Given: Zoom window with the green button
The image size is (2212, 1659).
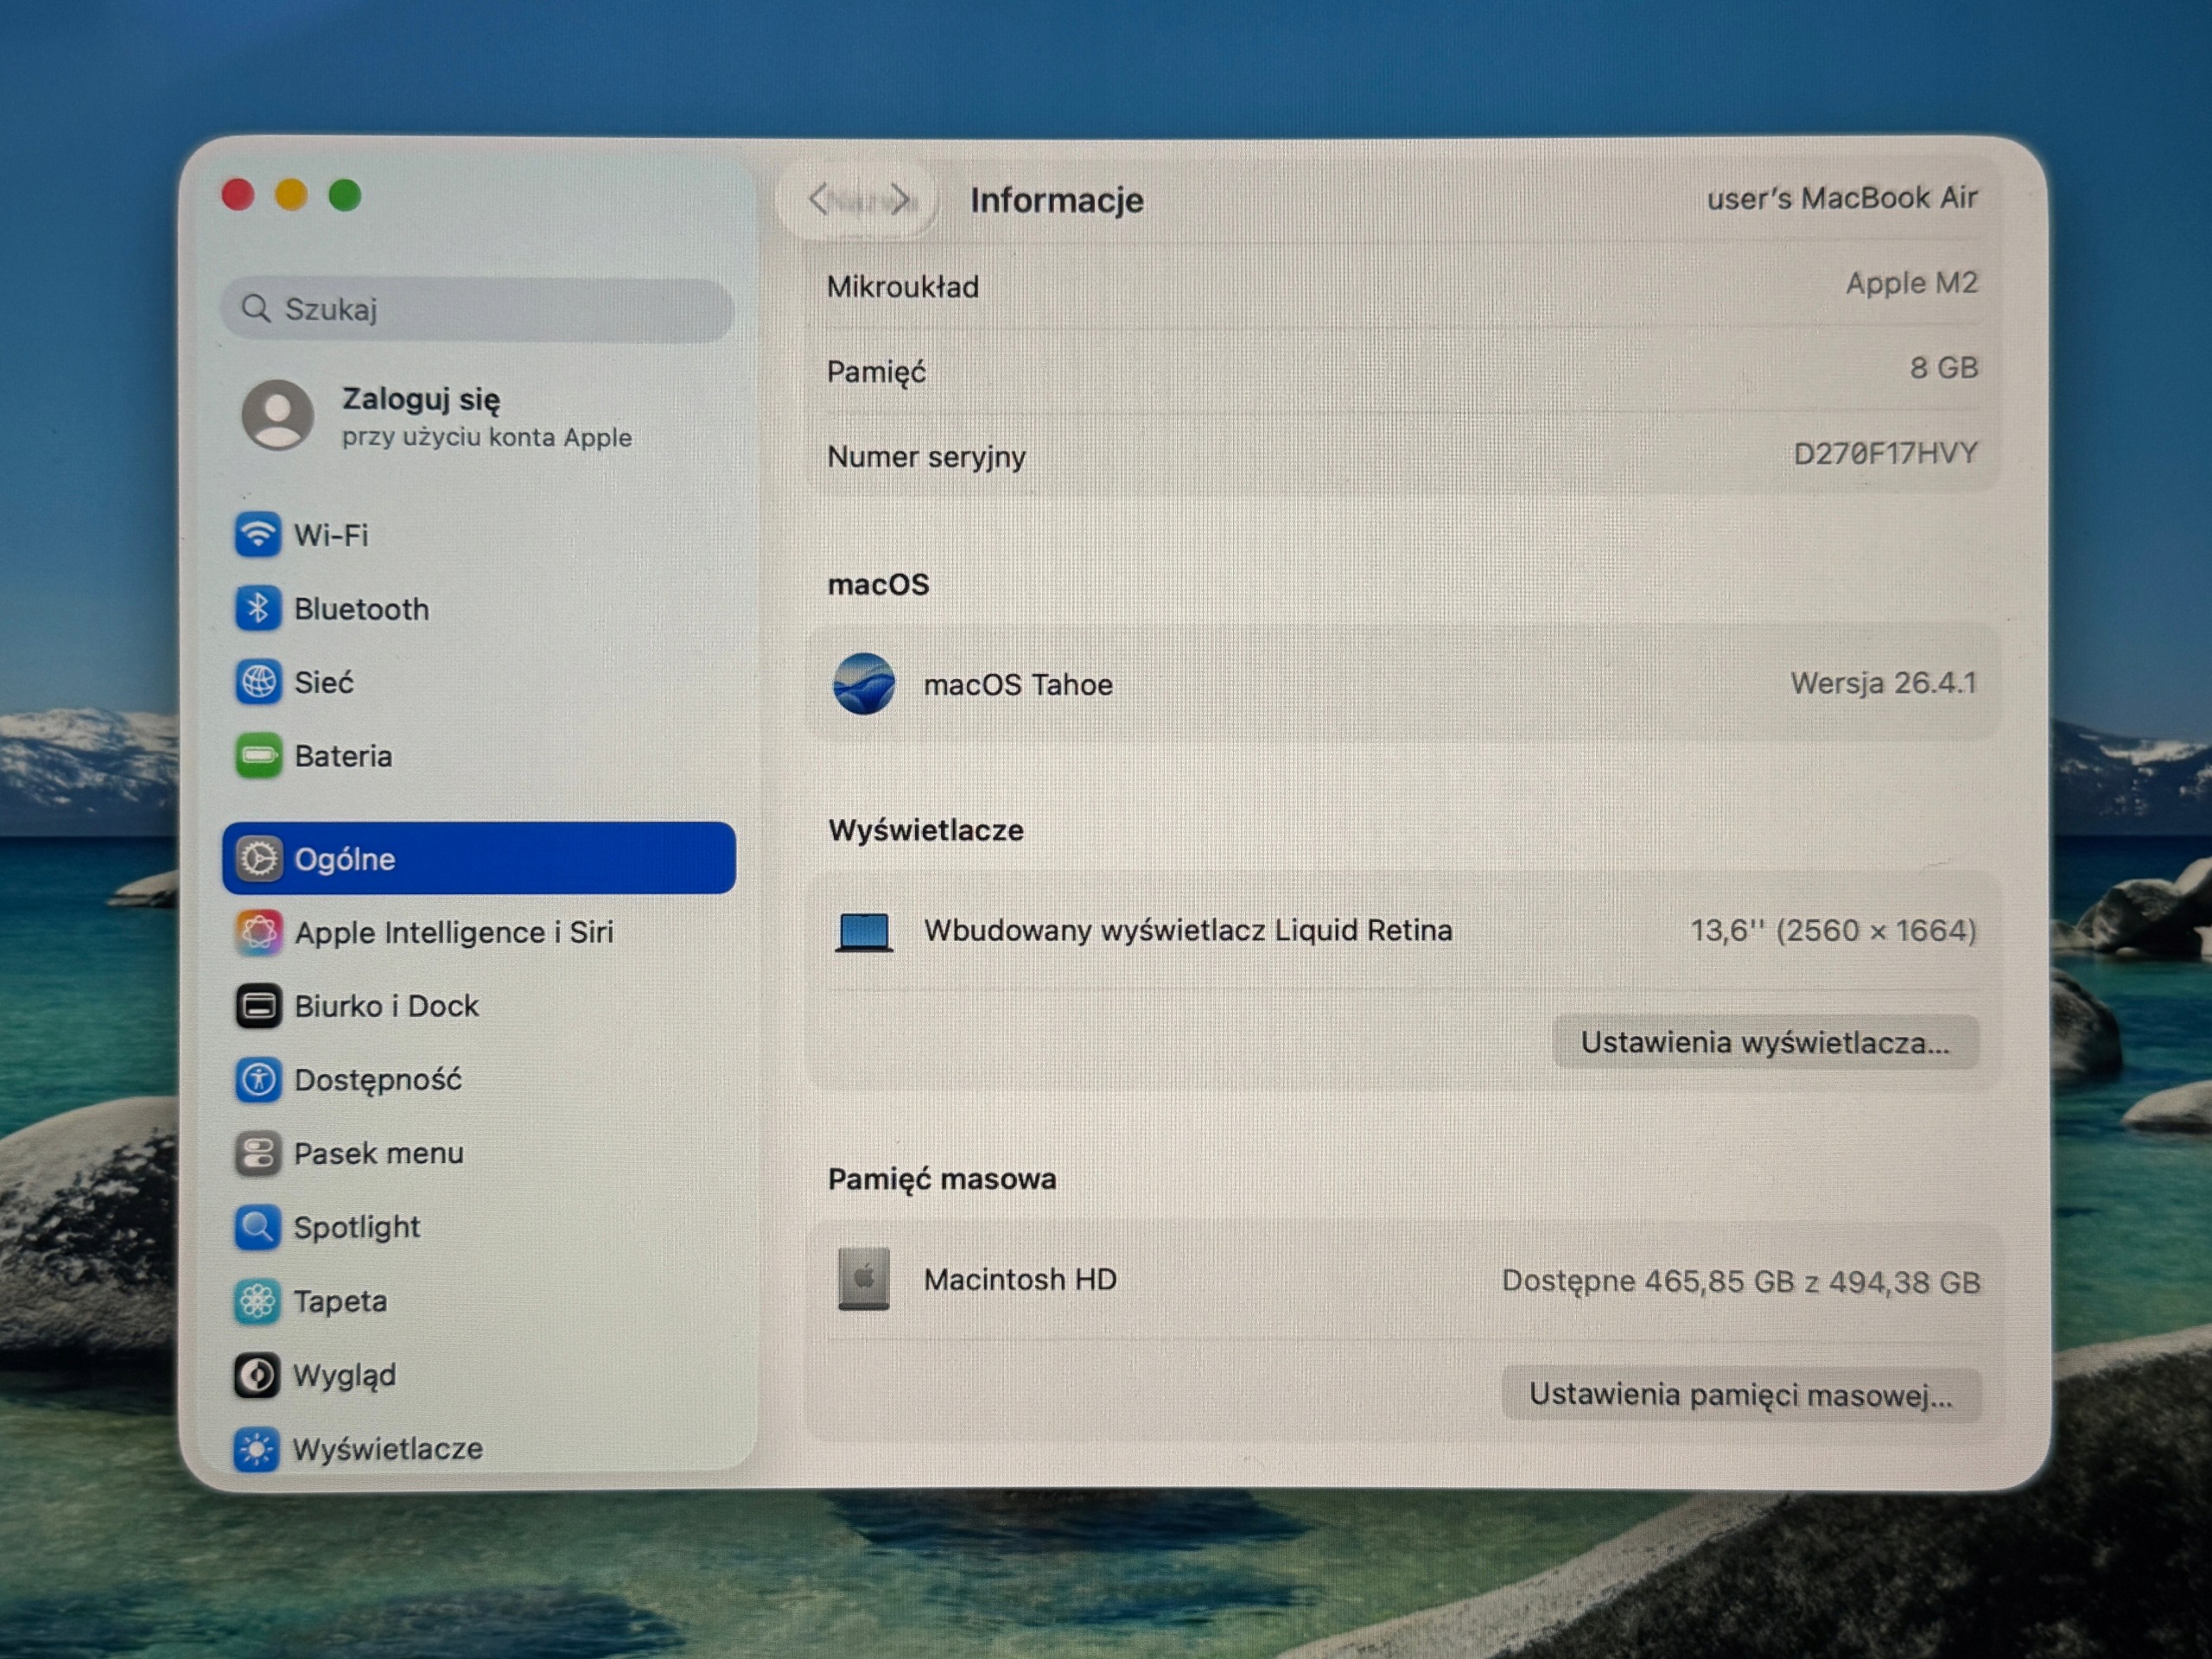Looking at the screenshot, I should (345, 195).
